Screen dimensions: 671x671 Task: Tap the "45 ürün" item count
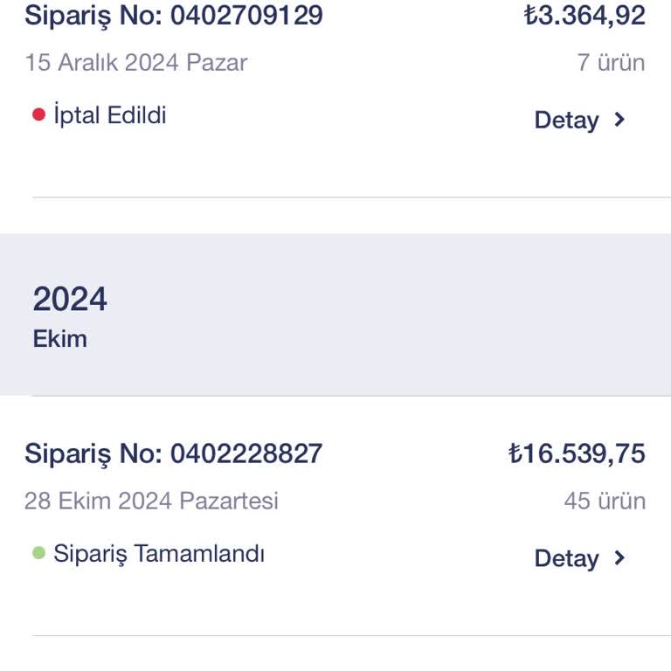(x=605, y=501)
